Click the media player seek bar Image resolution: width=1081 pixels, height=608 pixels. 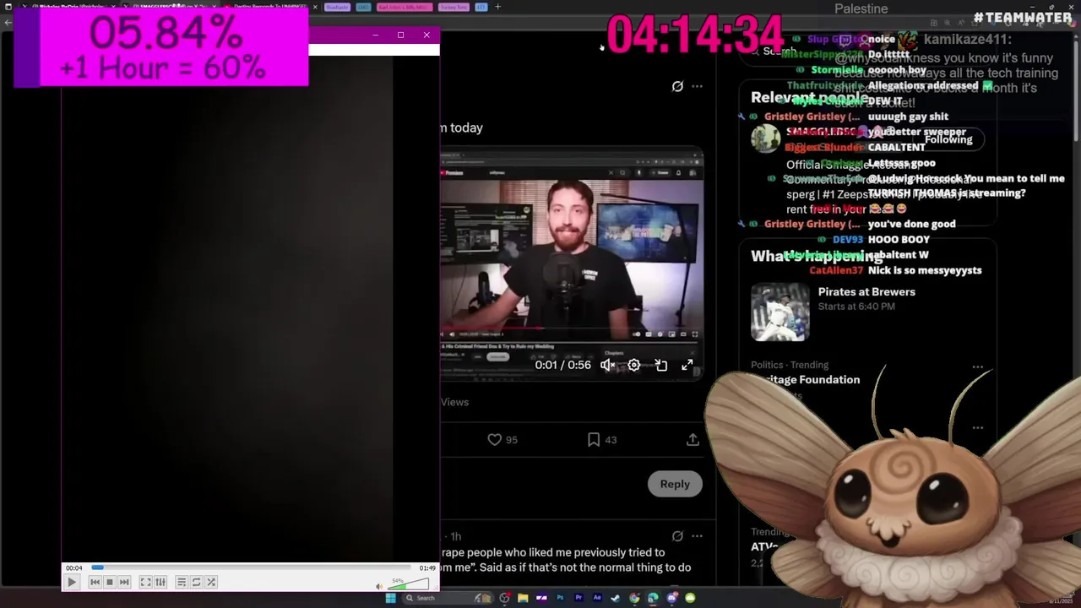(x=251, y=567)
